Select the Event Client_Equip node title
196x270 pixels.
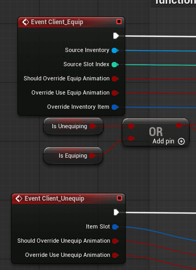[x=57, y=22]
